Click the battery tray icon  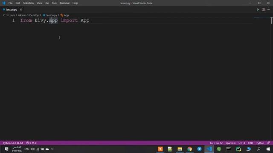(x=42, y=149)
